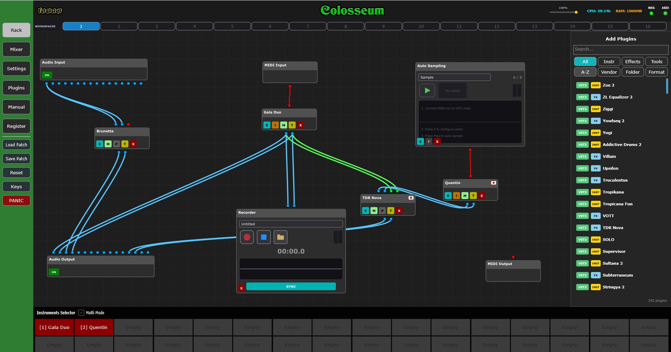The width and height of the screenshot is (671, 352).
Task: Group plugins by Folder
Action: 633,72
